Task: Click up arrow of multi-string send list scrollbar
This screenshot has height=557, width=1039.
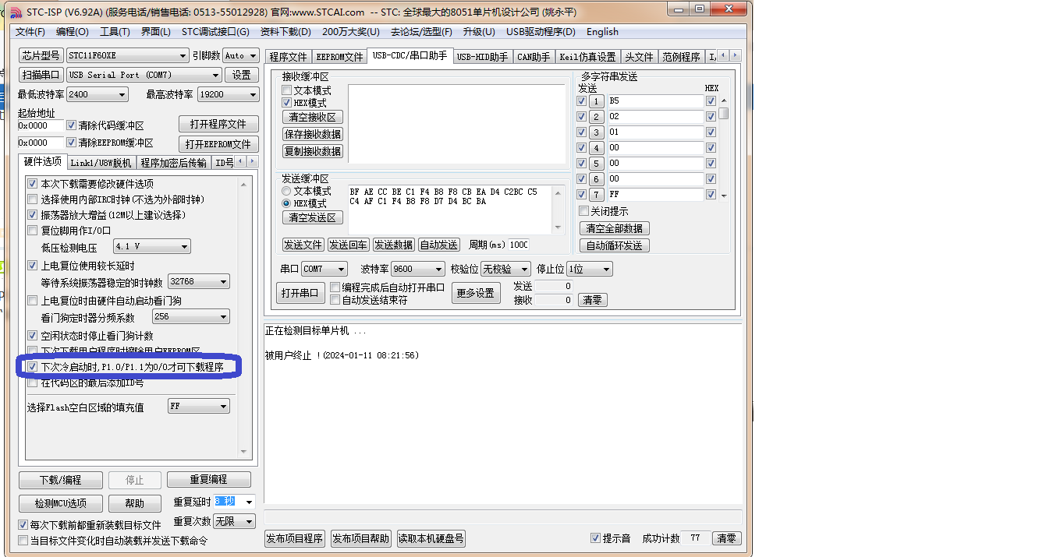Action: click(x=724, y=100)
